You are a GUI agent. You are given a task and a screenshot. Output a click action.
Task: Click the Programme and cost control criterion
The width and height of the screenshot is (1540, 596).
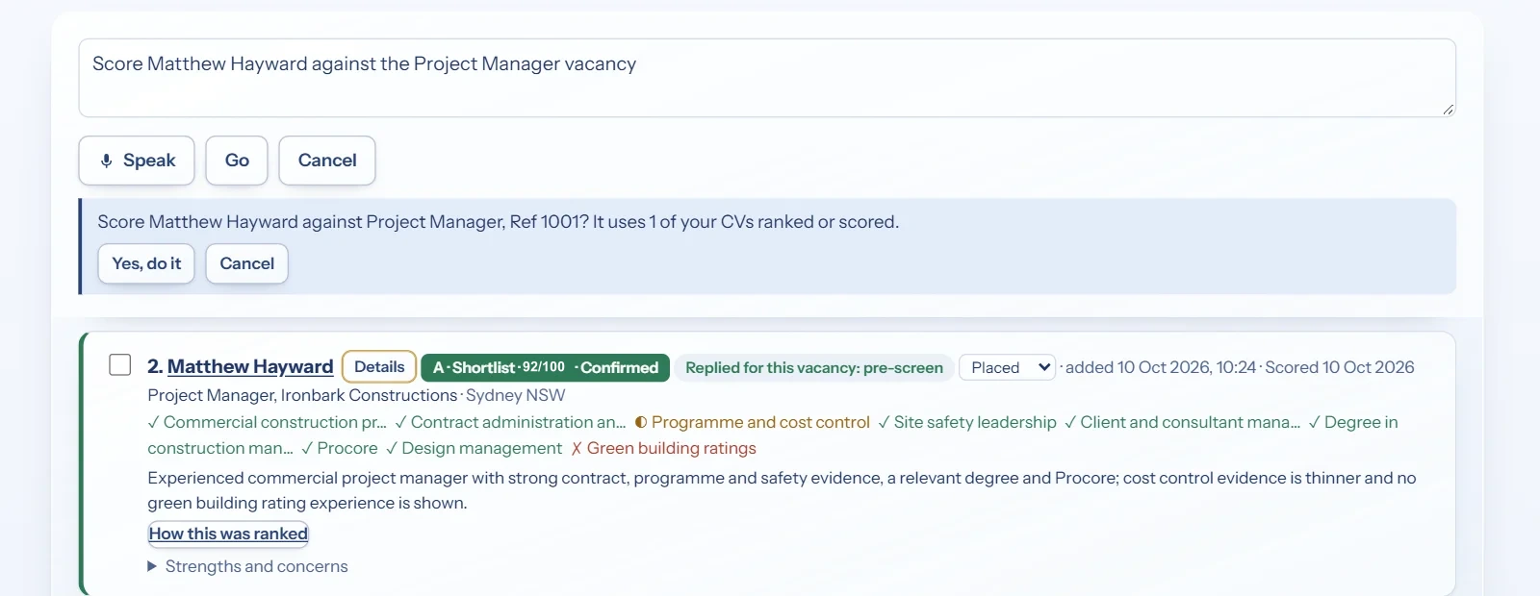pyautogui.click(x=752, y=422)
